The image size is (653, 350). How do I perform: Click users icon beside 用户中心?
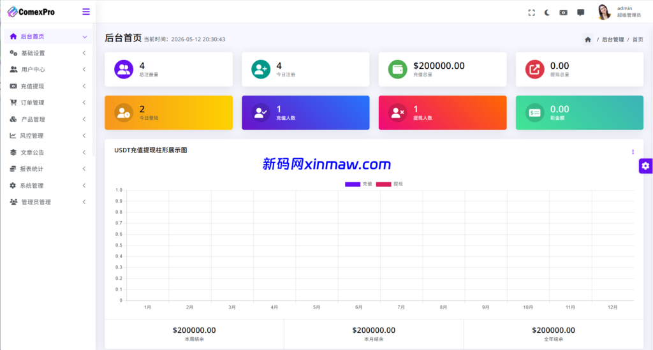13,69
